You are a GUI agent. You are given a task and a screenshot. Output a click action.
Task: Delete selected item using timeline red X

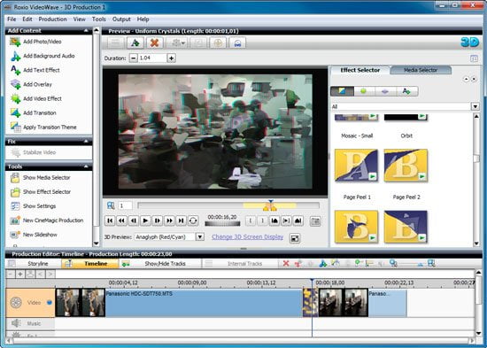(286, 264)
